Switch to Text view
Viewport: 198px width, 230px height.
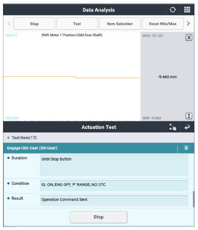point(77,24)
